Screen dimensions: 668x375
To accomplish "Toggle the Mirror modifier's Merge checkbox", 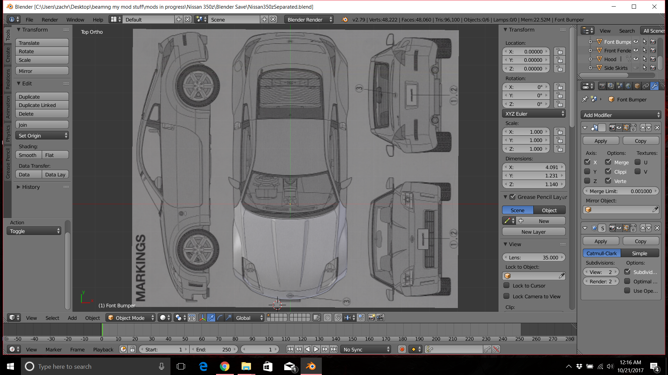I will pyautogui.click(x=608, y=162).
